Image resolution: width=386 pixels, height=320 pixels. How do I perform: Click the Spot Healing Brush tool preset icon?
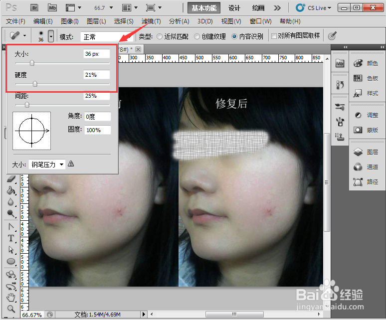pos(15,36)
